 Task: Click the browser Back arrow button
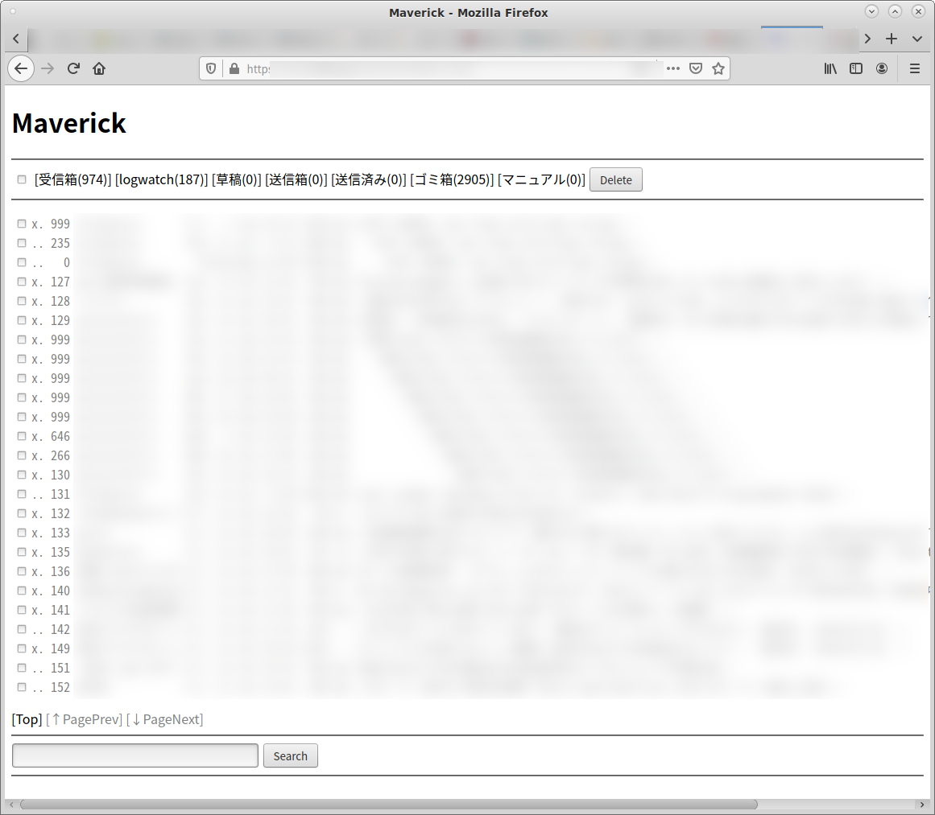pos(21,68)
